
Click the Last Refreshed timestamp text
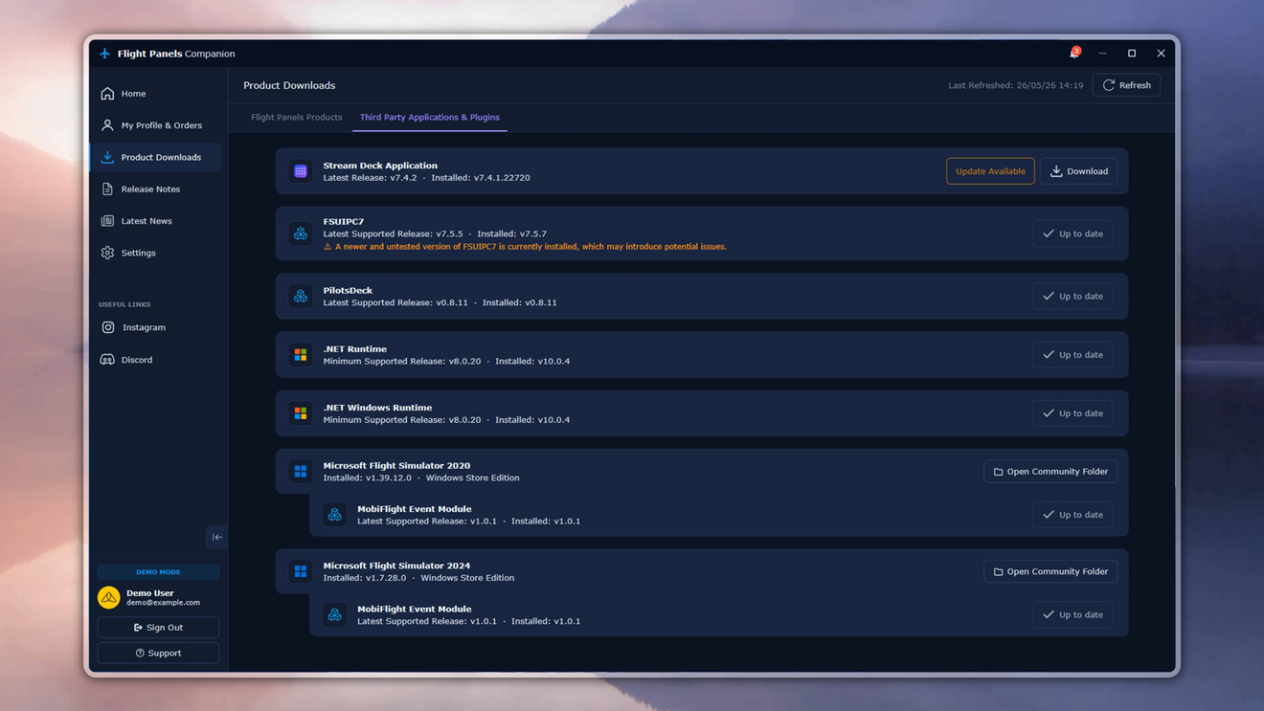click(x=1015, y=85)
